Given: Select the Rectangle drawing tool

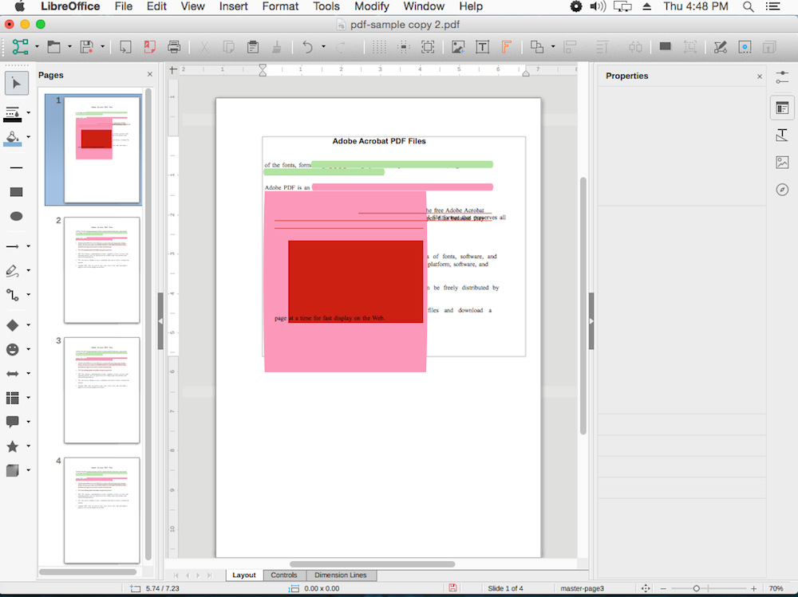Looking at the screenshot, I should click(x=16, y=192).
